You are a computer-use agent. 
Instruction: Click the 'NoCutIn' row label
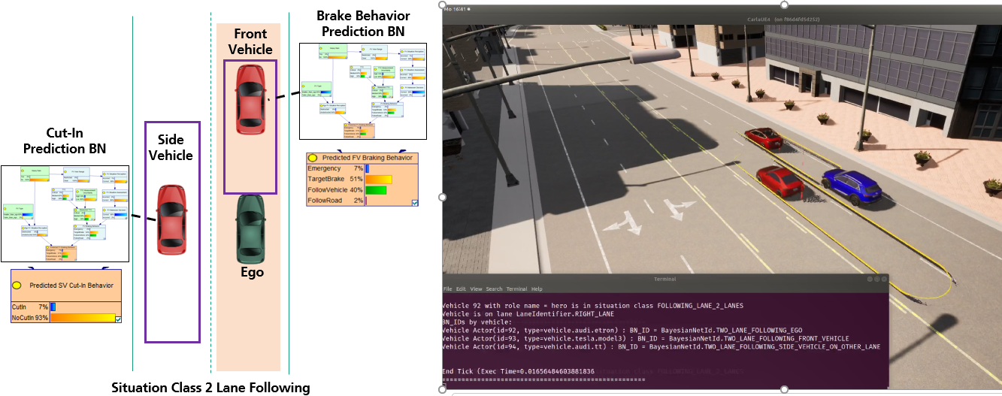point(23,319)
